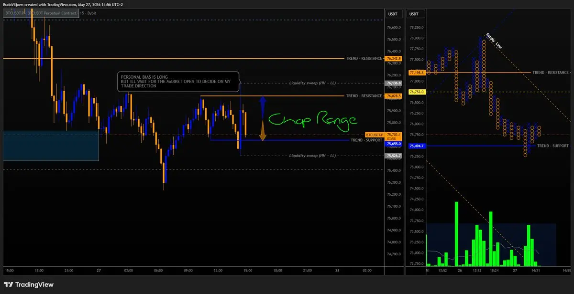
Task: Click the RudoViljoen created with TradingView.com header
Action: (64, 4)
